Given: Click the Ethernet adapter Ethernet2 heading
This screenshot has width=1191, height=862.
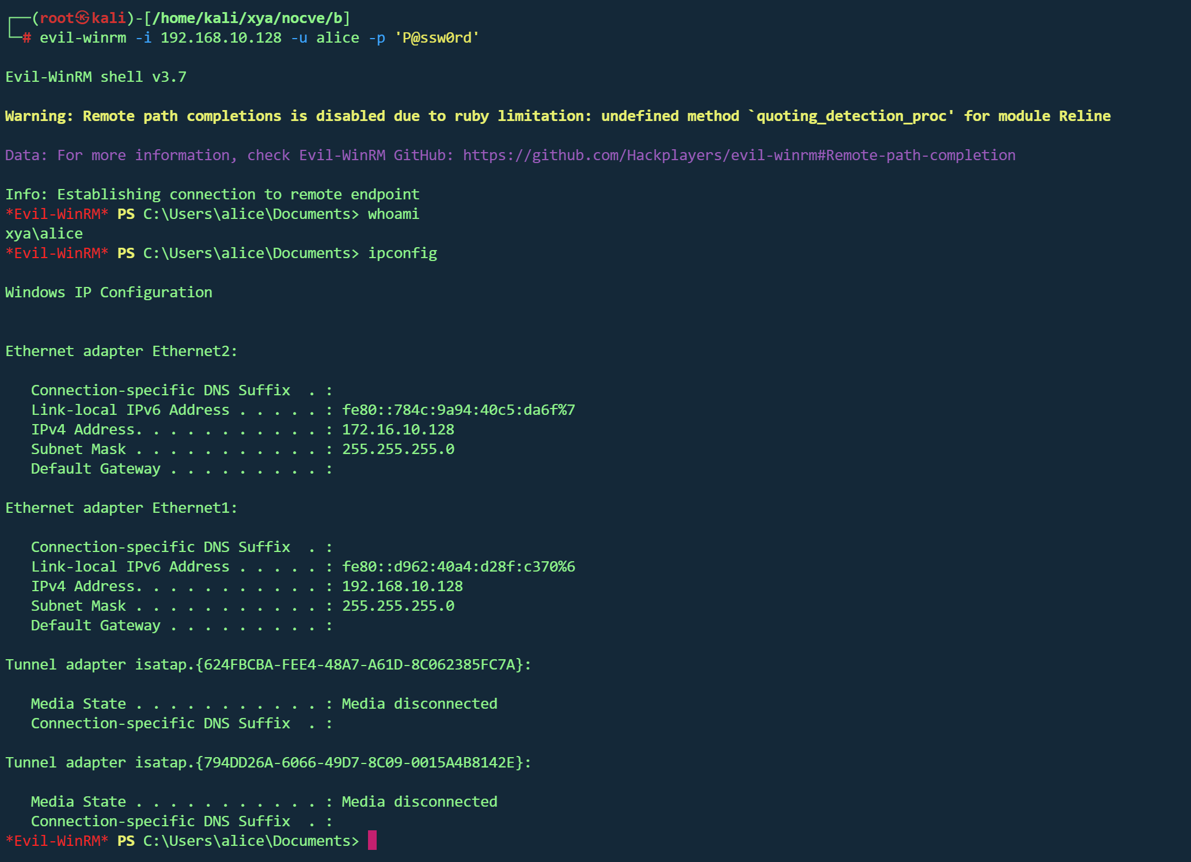Looking at the screenshot, I should click(x=121, y=351).
